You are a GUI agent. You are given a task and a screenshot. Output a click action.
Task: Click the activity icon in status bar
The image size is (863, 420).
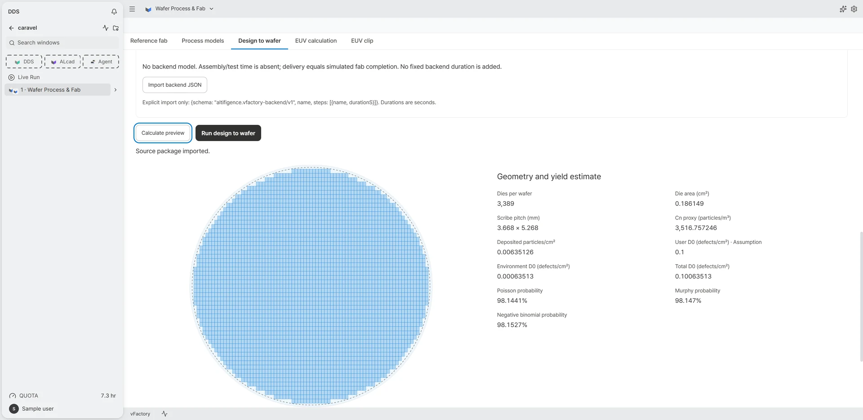165,414
